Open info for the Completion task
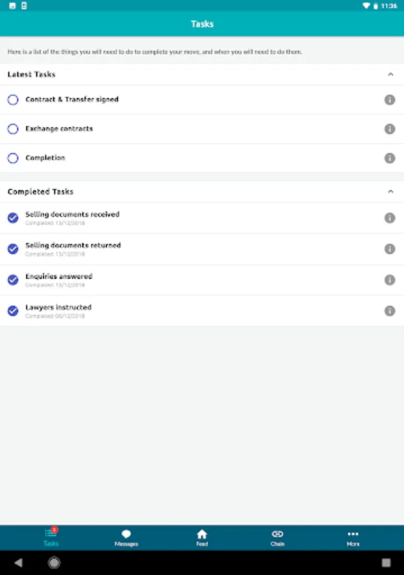 [390, 158]
